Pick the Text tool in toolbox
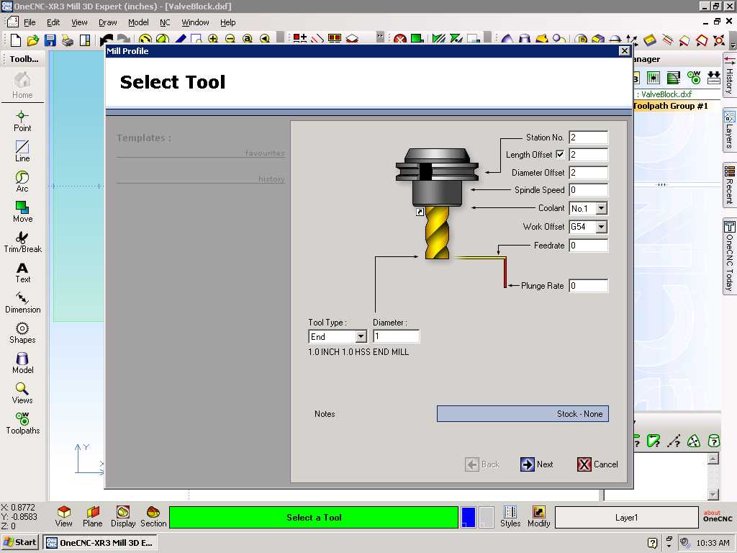 pyautogui.click(x=22, y=273)
